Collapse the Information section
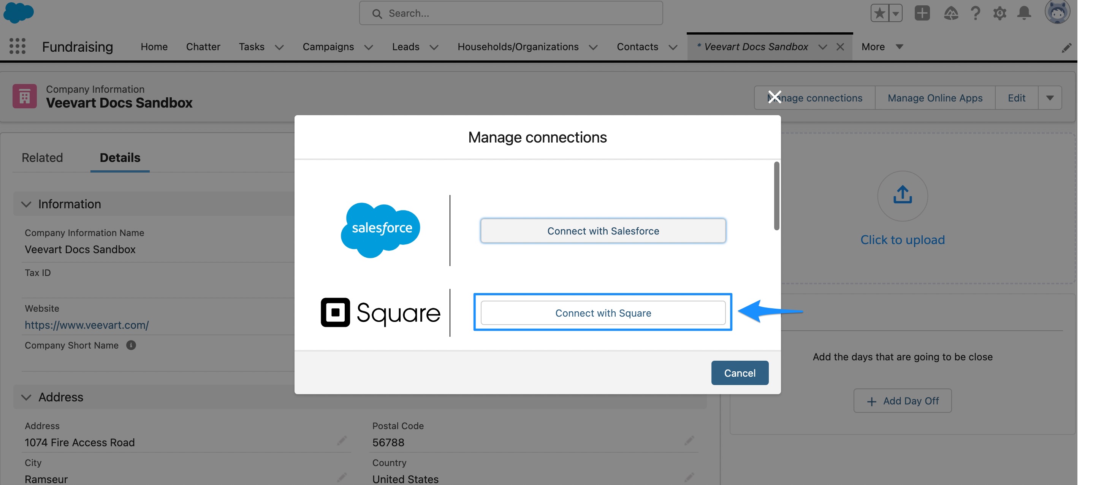The width and height of the screenshot is (1093, 485). point(26,204)
